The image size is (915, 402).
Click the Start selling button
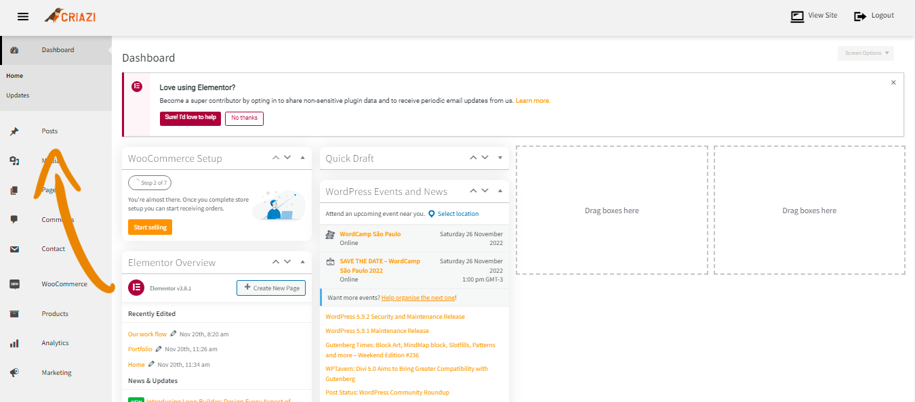pos(150,227)
